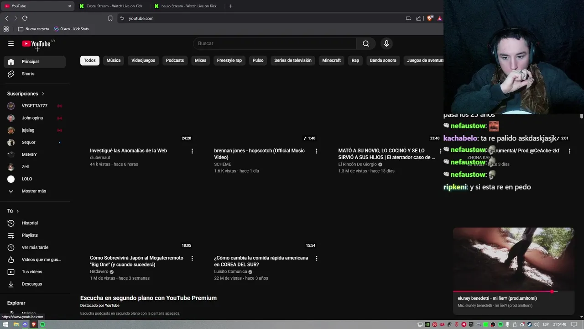Switch to the Coscu Stream Kick tab
This screenshot has width=584, height=329.
coord(112,6)
